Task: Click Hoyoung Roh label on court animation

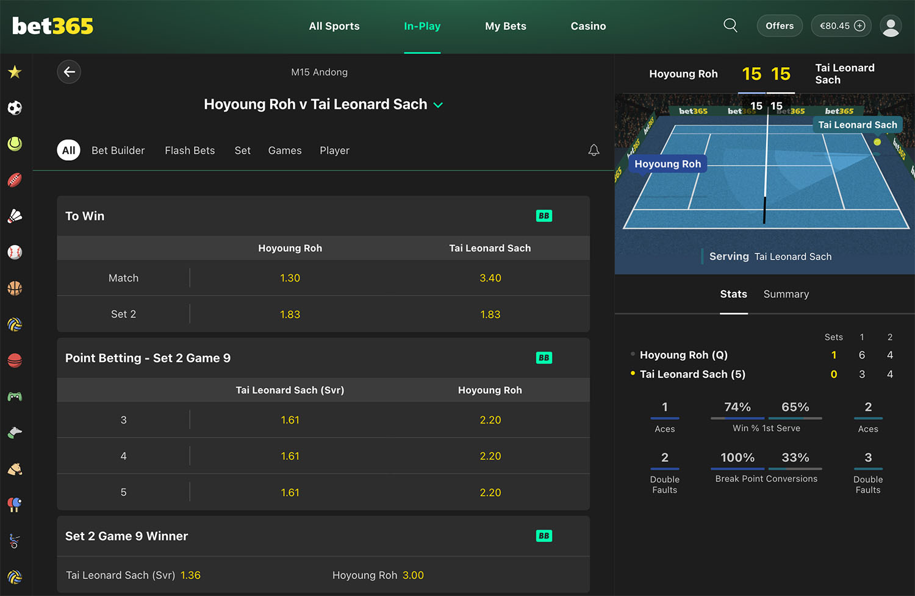Action: coord(668,164)
